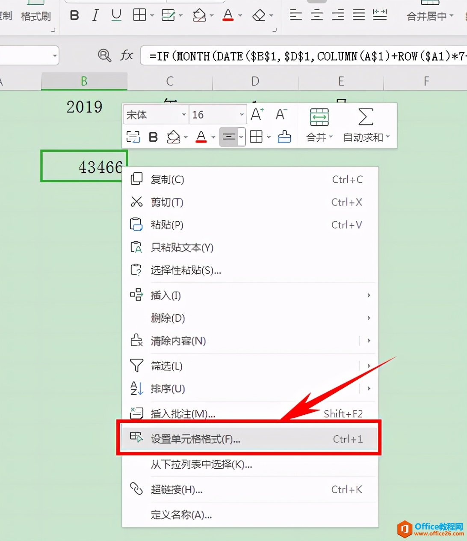Choose Cut (剪切) from the context menu
Image resolution: width=467 pixels, height=541 pixels.
click(250, 202)
